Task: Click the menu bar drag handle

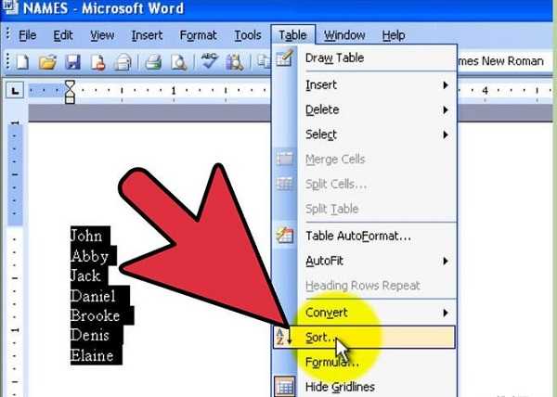Action: (7, 34)
